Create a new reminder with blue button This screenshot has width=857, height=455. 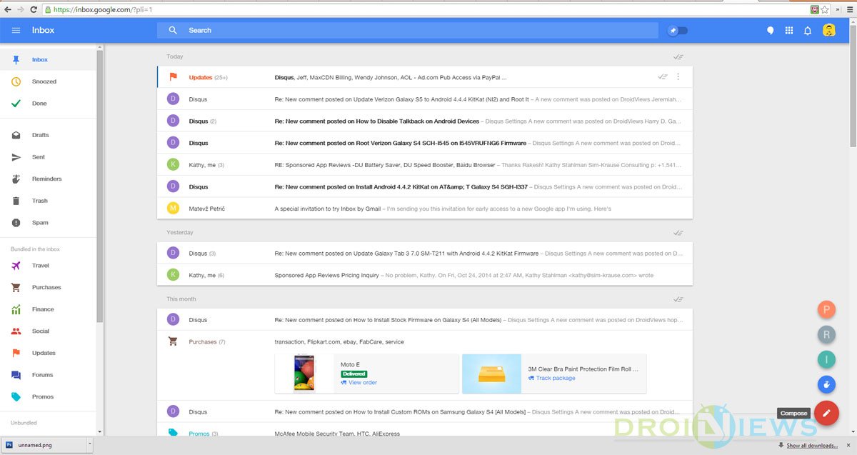coord(826,384)
